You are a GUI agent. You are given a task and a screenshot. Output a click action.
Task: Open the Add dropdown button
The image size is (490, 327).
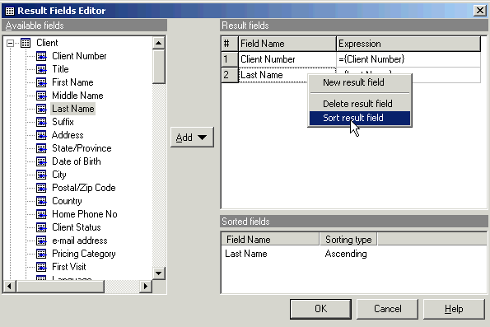pos(192,138)
